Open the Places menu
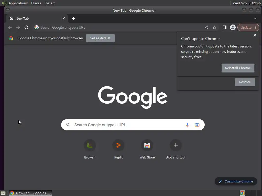The image size is (262, 196). [x=36, y=3]
